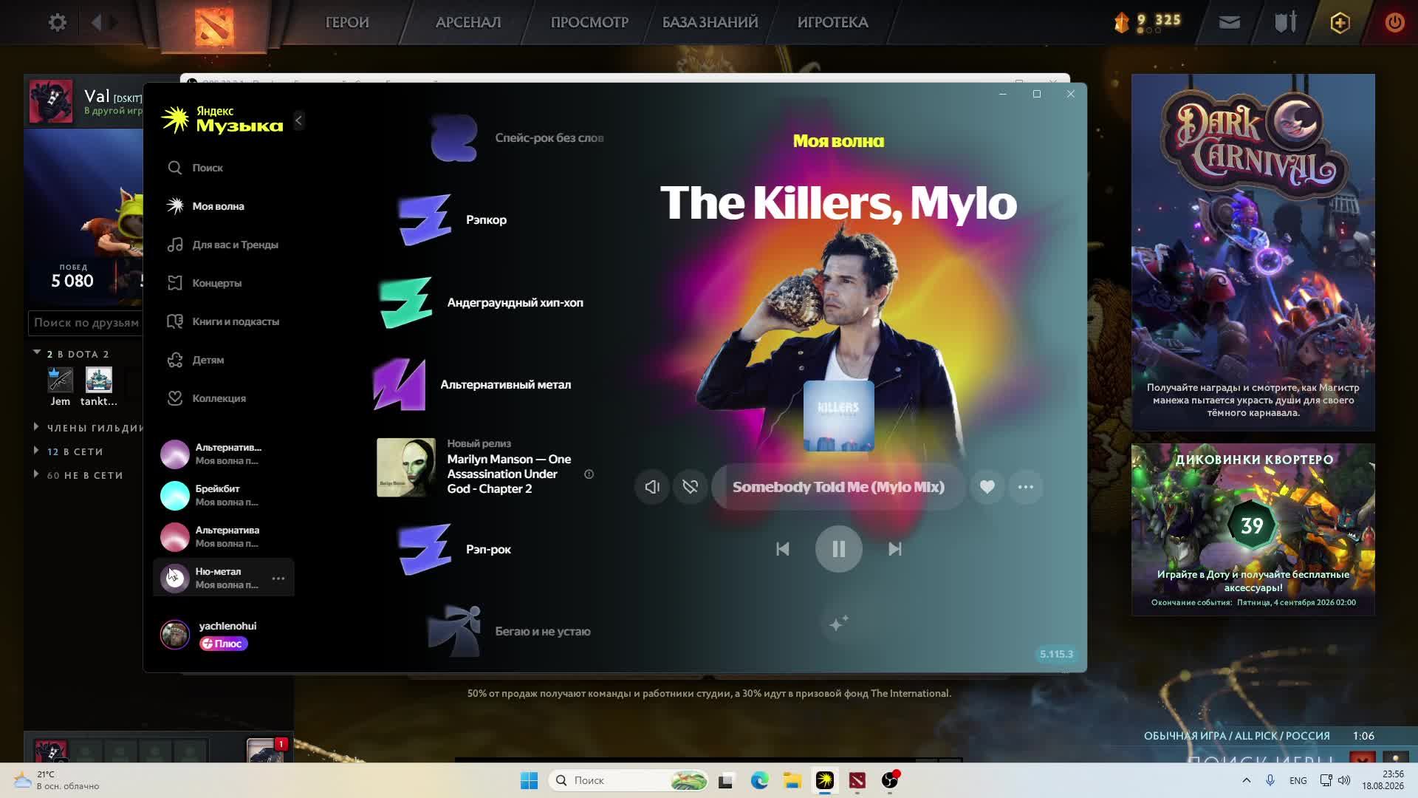Image resolution: width=1418 pixels, height=798 pixels.
Task: Like Somebody Told Me track
Action: click(987, 487)
